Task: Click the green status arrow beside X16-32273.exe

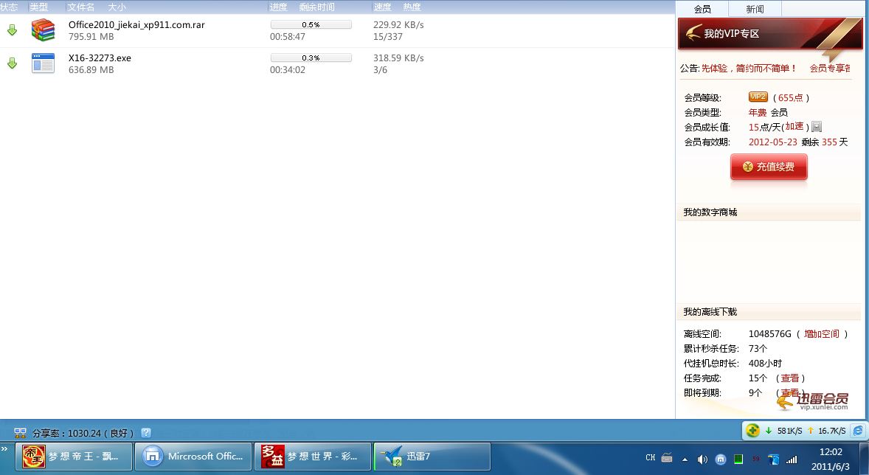Action: [x=12, y=63]
